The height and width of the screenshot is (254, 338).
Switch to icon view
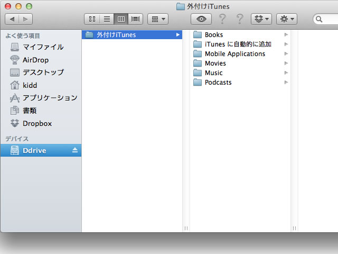point(92,19)
